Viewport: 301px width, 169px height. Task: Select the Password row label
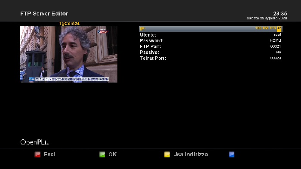tap(151, 40)
